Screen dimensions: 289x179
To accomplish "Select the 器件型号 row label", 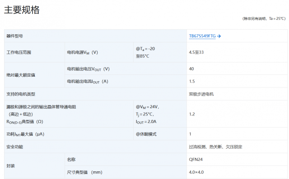I will pyautogui.click(x=95, y=36).
